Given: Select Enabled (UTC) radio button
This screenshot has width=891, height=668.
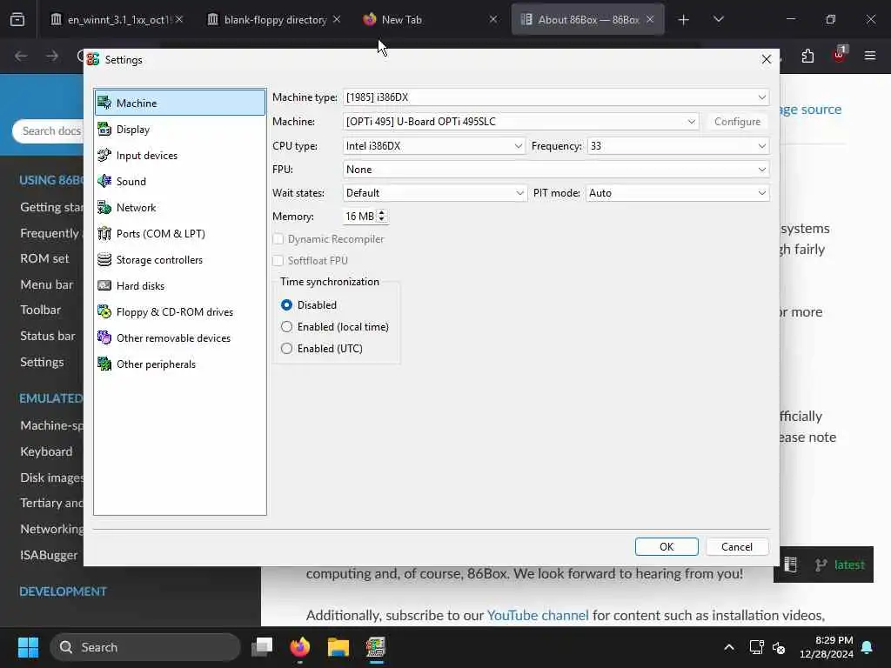Looking at the screenshot, I should point(287,348).
